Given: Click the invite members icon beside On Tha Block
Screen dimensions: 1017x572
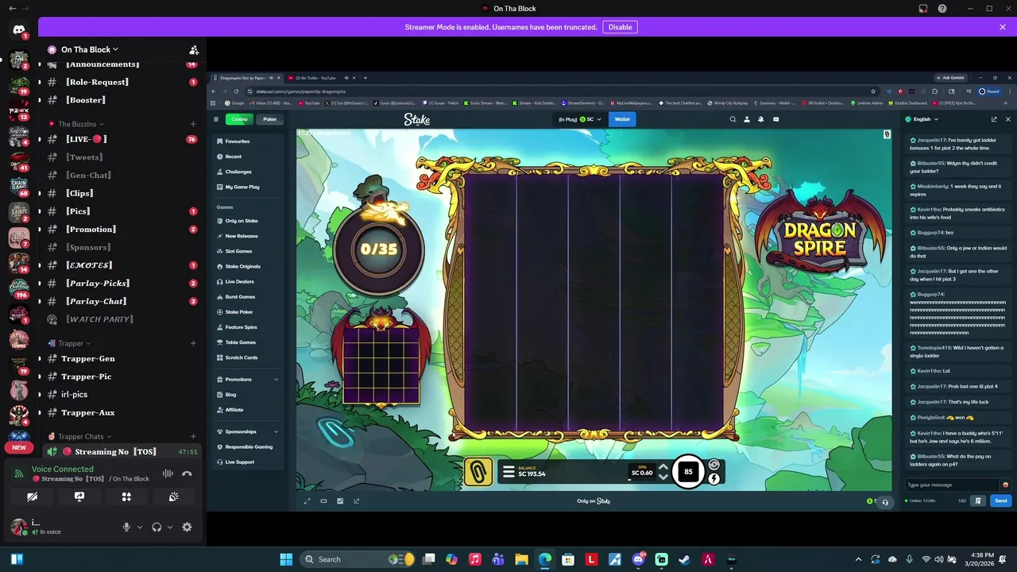Looking at the screenshot, I should (194, 49).
